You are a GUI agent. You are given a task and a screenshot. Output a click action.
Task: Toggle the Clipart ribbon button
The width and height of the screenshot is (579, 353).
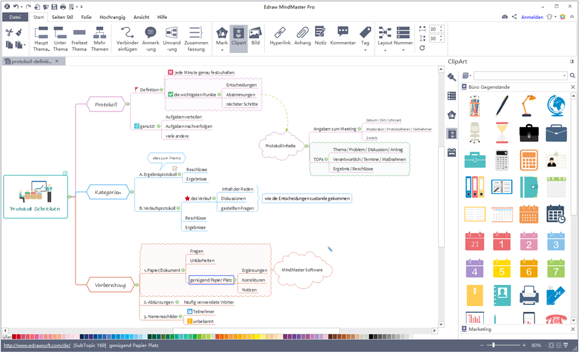click(238, 39)
